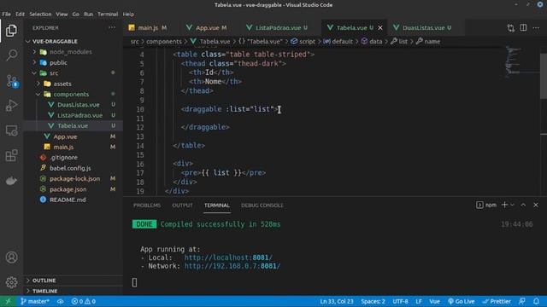Screen dimensions: 547x307
Task: Close the Tabela.vue editor tab
Action: pos(380,27)
